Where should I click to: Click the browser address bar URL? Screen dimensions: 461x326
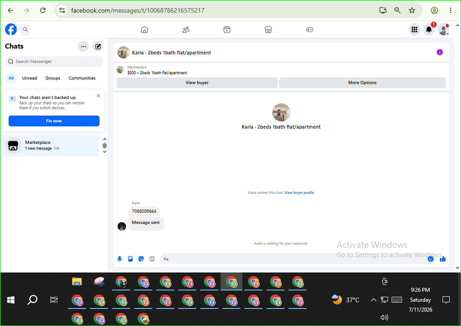click(138, 11)
